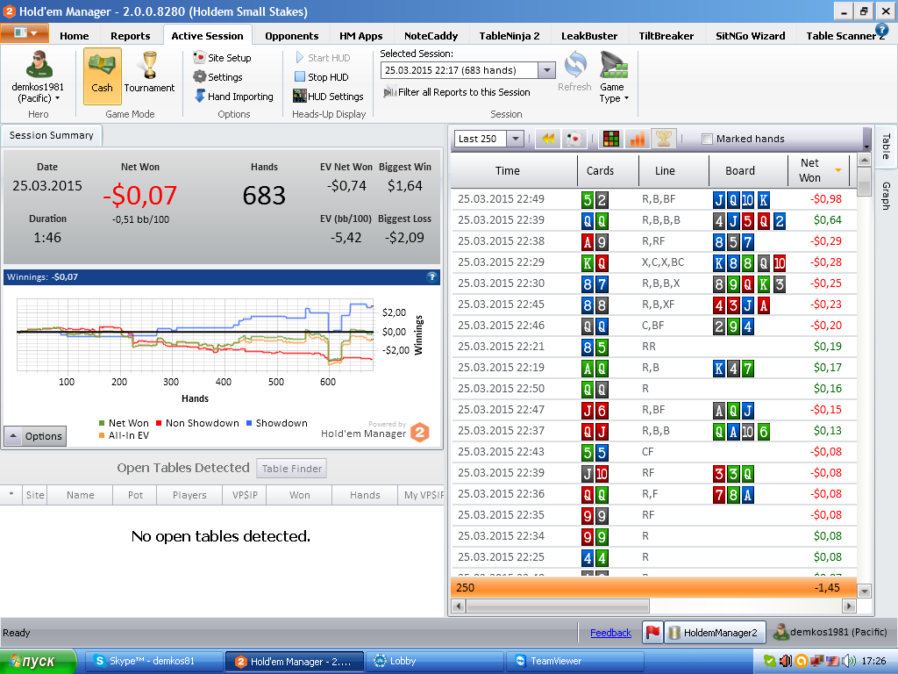This screenshot has width=898, height=674.
Task: Expand the graph Options panel
Action: coord(35,436)
